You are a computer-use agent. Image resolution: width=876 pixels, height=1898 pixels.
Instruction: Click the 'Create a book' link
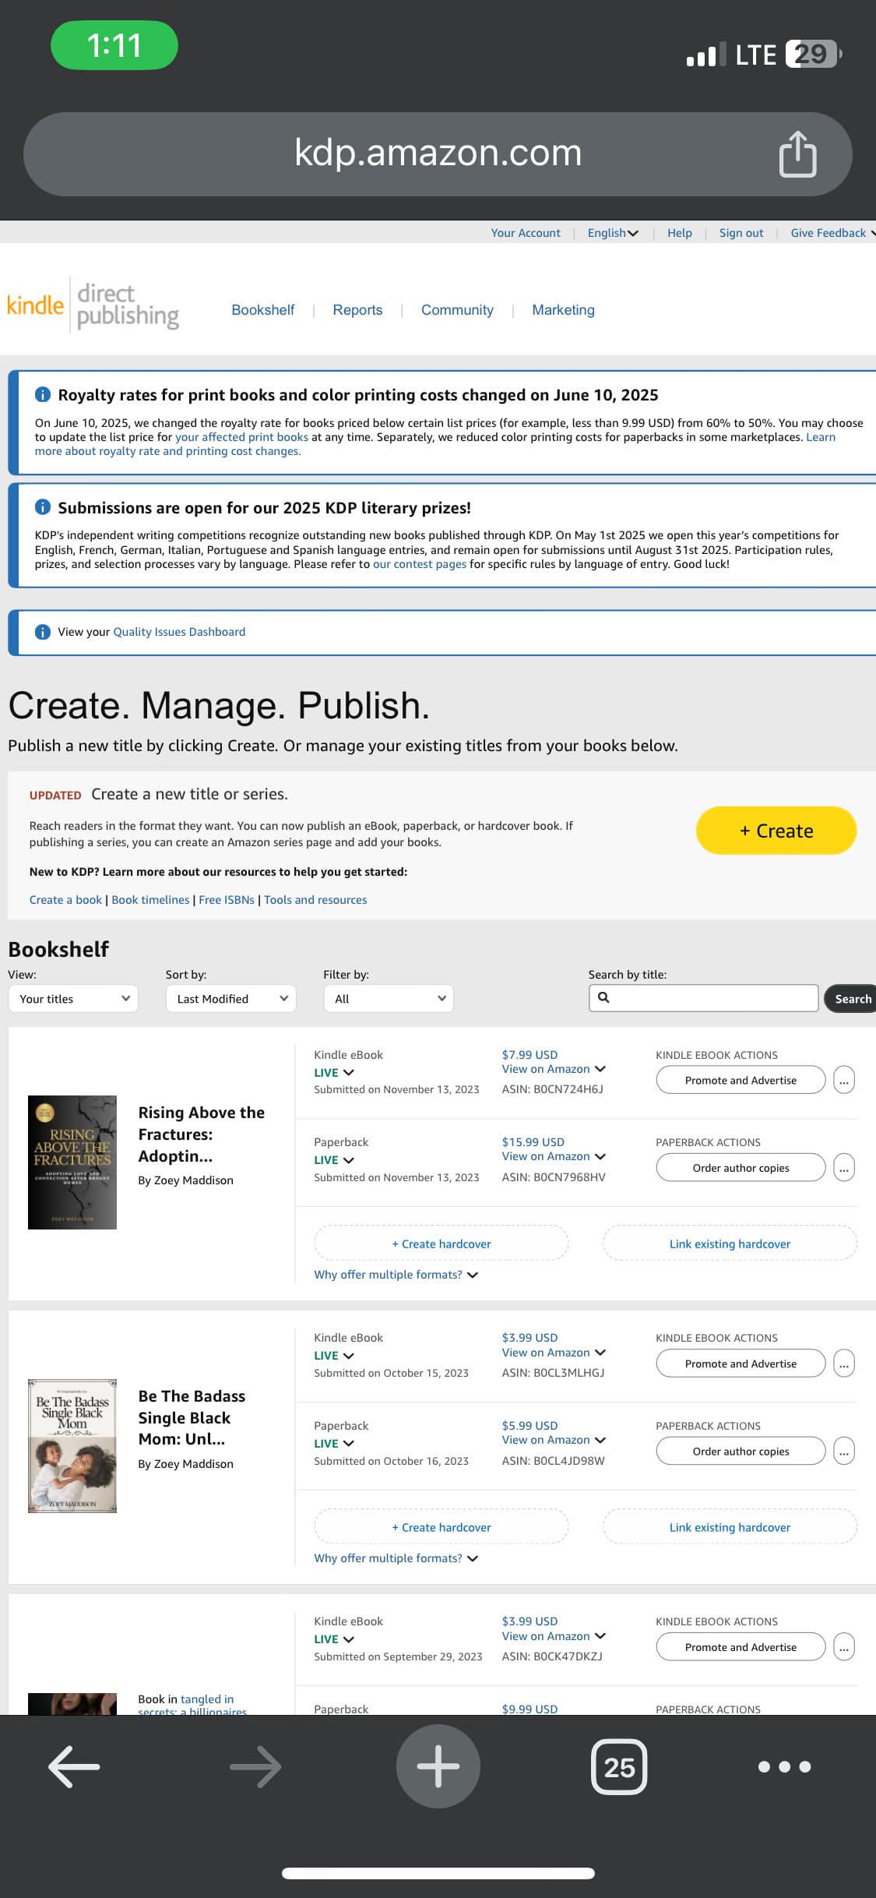(x=65, y=900)
